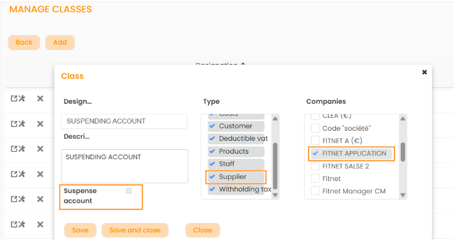Viewport: 456px width, 247px height.
Task: Click Add to create a new class
Action: 60,42
